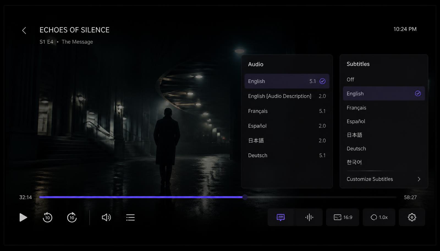Select Deutsch 5.1 audio track
Image resolution: width=440 pixels, height=251 pixels.
tap(287, 155)
